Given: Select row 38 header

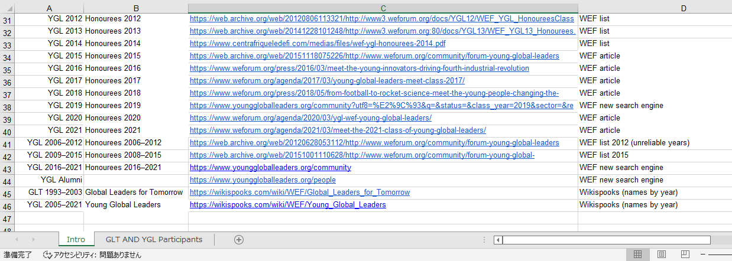Looking at the screenshot, I should (x=7, y=106).
